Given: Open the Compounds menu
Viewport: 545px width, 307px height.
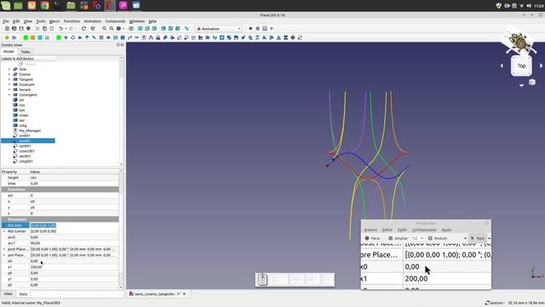Looking at the screenshot, I should coord(115,21).
